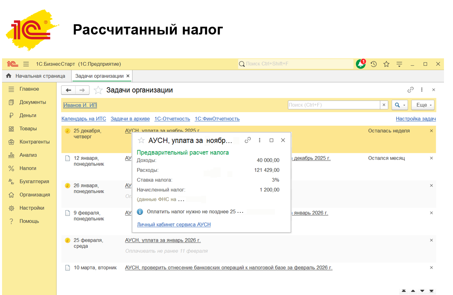Click back navigation arrow button
The image size is (453, 295).
[69, 90]
